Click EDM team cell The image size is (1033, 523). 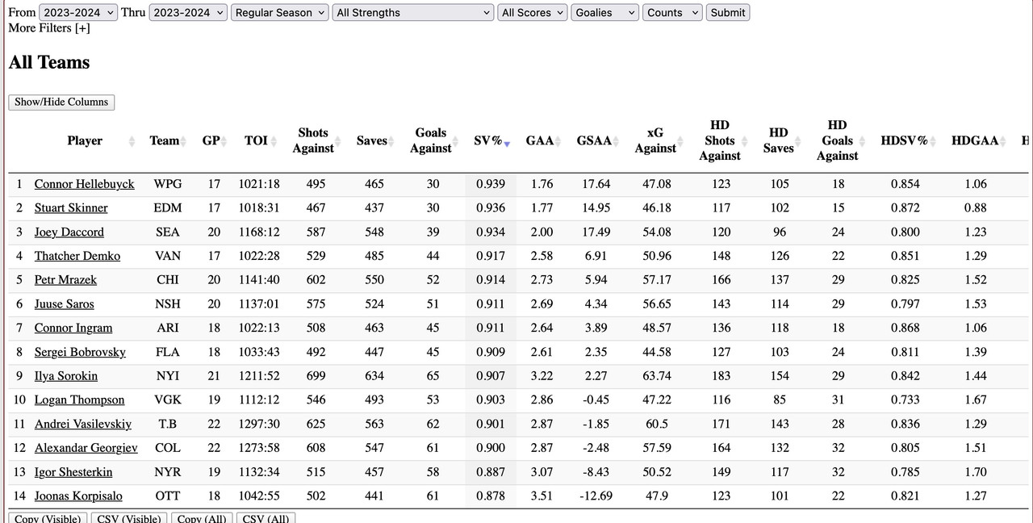[x=168, y=208]
